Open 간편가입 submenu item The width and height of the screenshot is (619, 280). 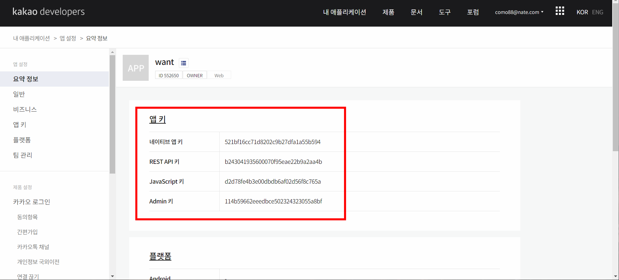pos(28,232)
